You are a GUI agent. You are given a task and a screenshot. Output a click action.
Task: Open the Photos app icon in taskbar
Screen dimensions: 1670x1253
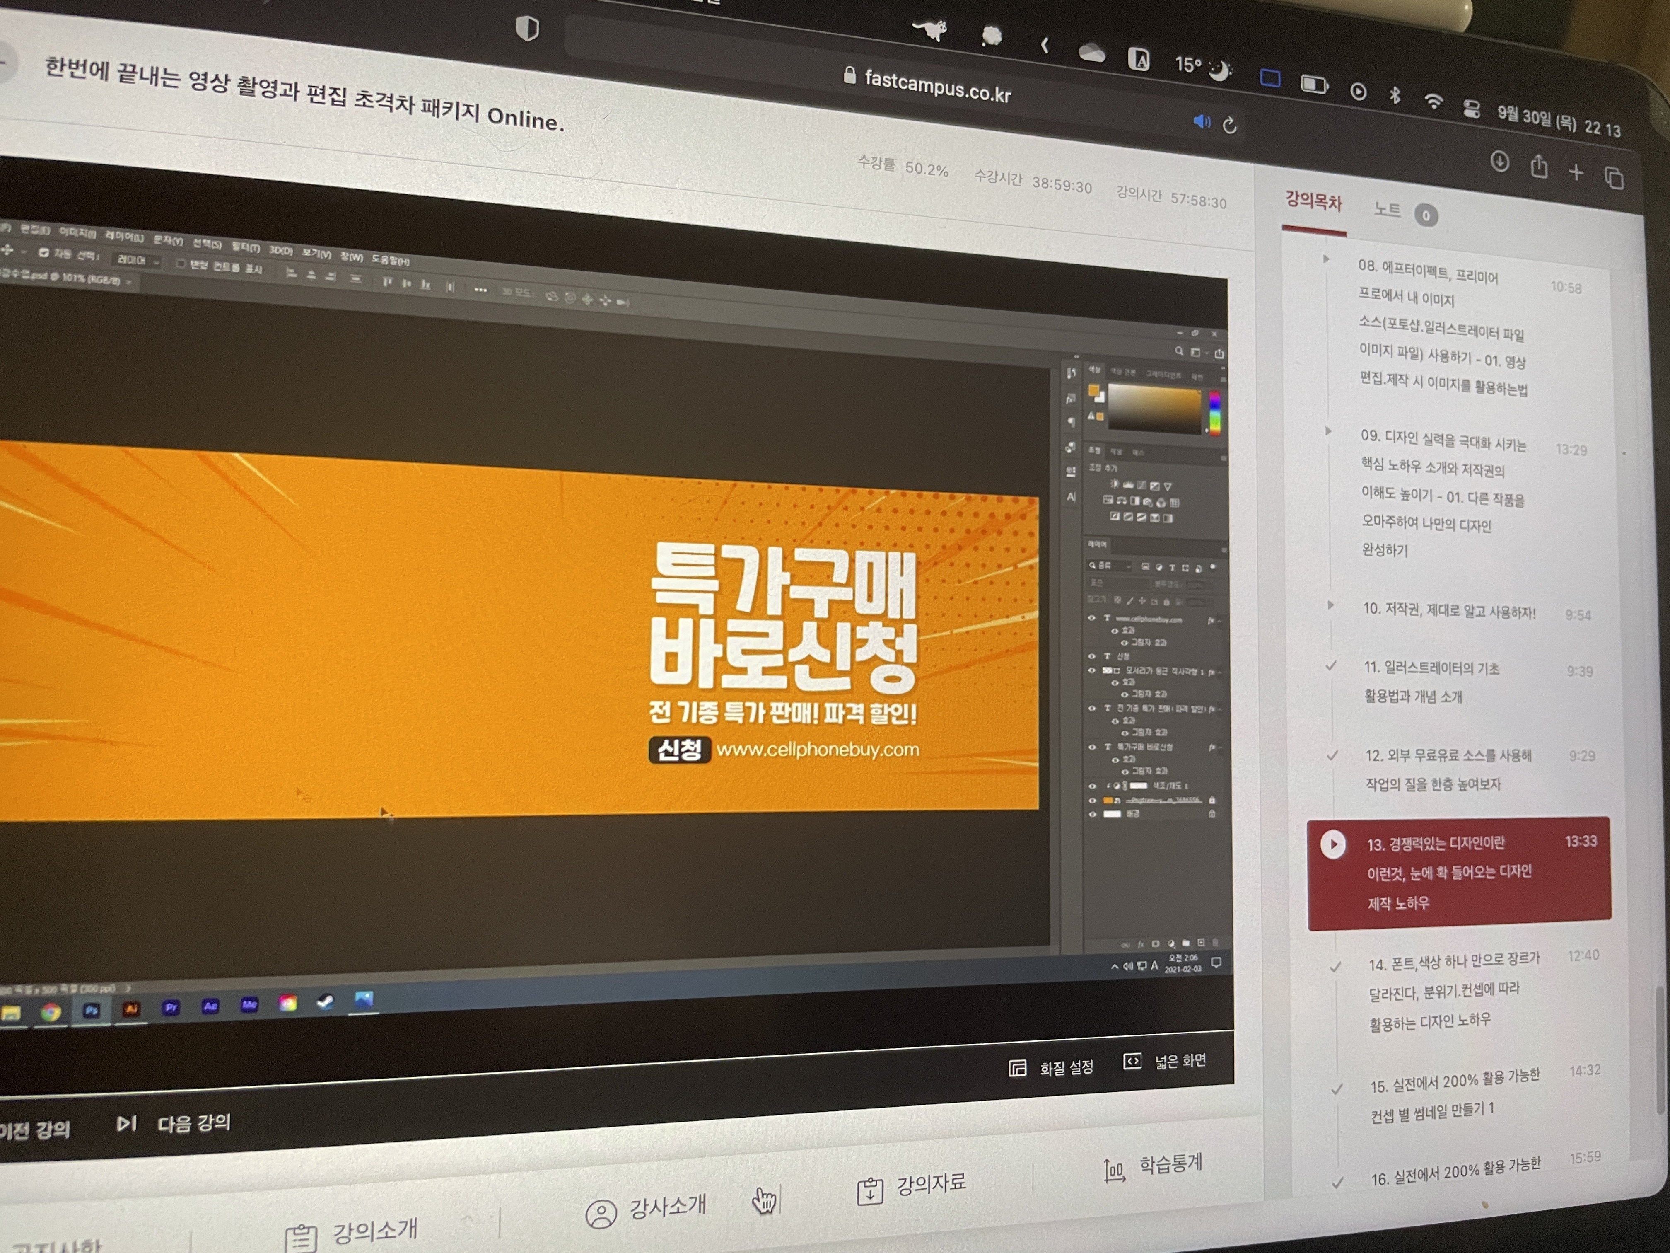click(364, 1000)
